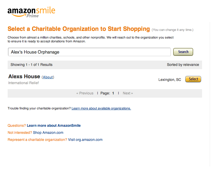Click the page heading Select a Charitable Organization
The image size is (215, 180).
[x=79, y=29]
